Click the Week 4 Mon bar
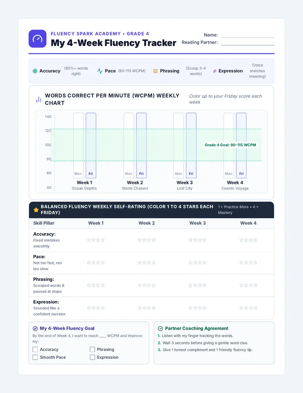303x393 pixels. tap(229, 145)
